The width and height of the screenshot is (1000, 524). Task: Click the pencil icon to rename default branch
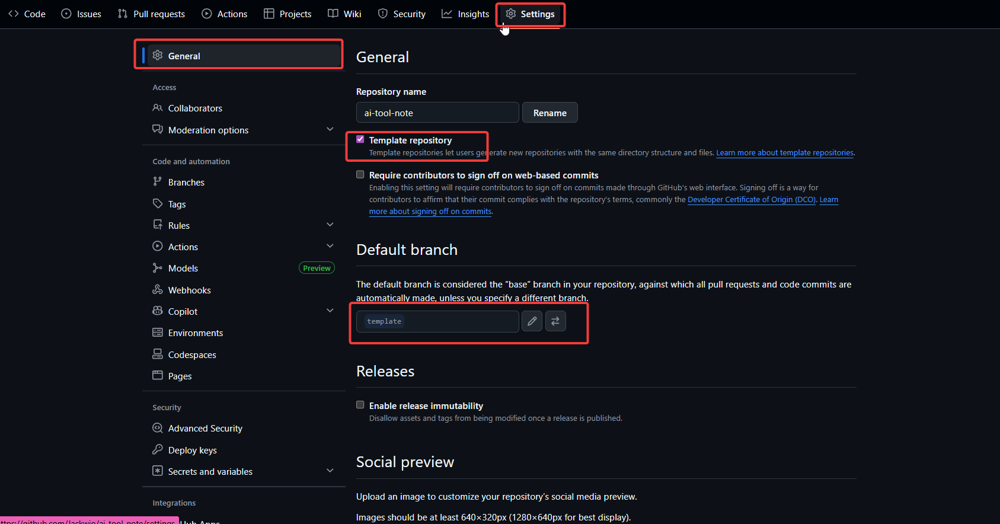pyautogui.click(x=532, y=321)
